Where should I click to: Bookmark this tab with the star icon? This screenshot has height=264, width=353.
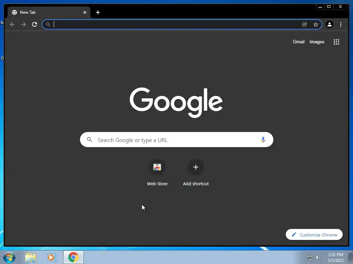(x=316, y=24)
